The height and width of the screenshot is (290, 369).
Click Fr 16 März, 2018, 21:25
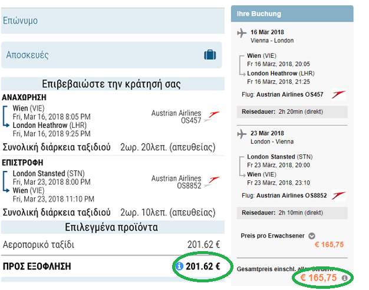[x=278, y=82]
